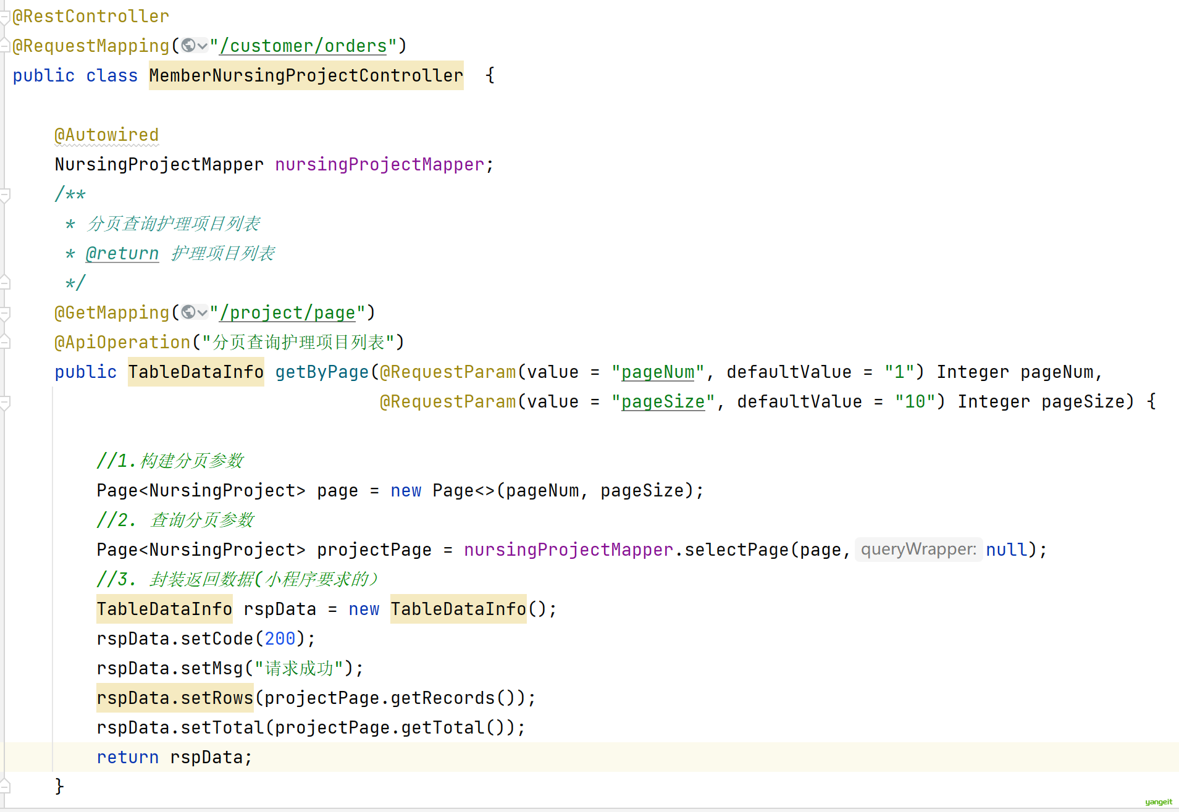The height and width of the screenshot is (812, 1179).
Task: Open the chevron dropdown next to @GetMapping globe
Action: pos(203,313)
